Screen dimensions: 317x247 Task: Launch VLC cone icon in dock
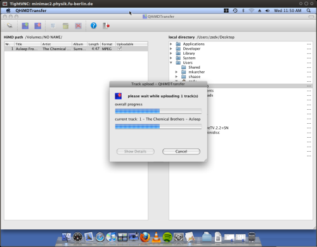coord(156,237)
